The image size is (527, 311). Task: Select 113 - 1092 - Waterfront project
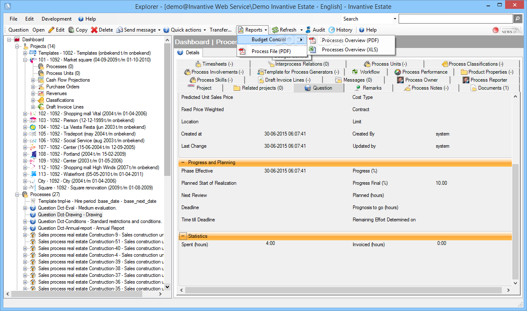90,174
